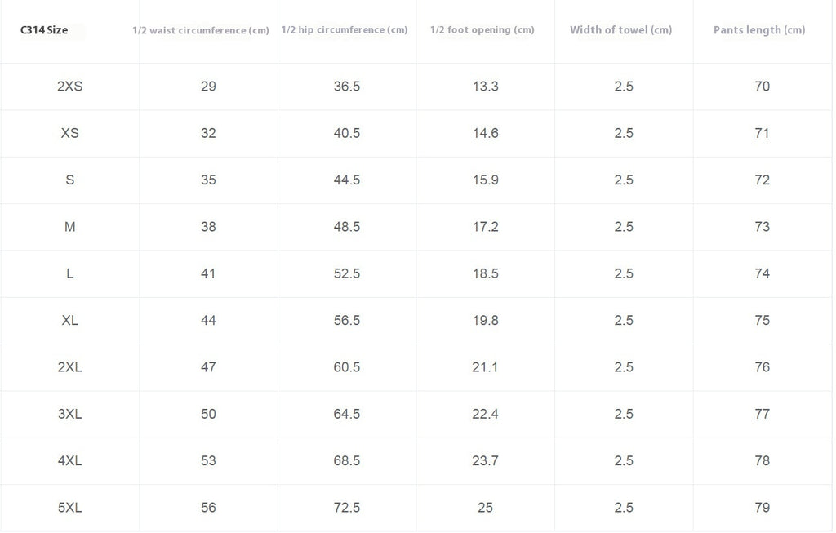Select the 1/2 waist circumference column header
The image size is (836, 533).
point(201,31)
